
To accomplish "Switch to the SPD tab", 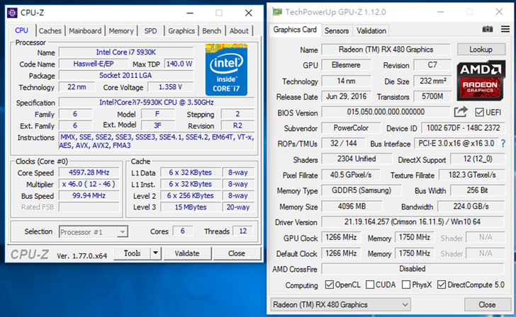I will [x=150, y=31].
